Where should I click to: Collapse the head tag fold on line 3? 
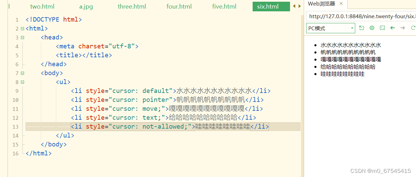(22, 38)
